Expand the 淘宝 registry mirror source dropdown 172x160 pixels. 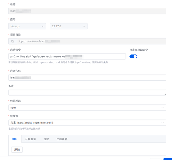click(87, 123)
